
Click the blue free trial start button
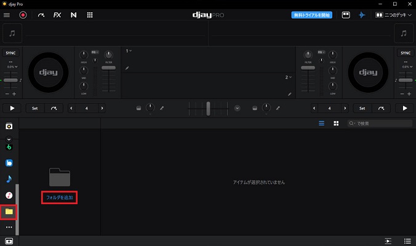coord(312,15)
